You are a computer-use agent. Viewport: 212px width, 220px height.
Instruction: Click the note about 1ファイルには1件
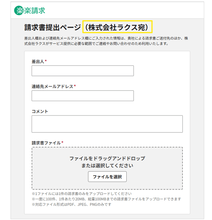coord(81,194)
